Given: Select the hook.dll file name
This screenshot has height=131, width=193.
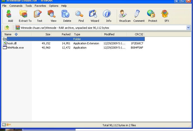Looking at the screenshot, I should (12, 43).
